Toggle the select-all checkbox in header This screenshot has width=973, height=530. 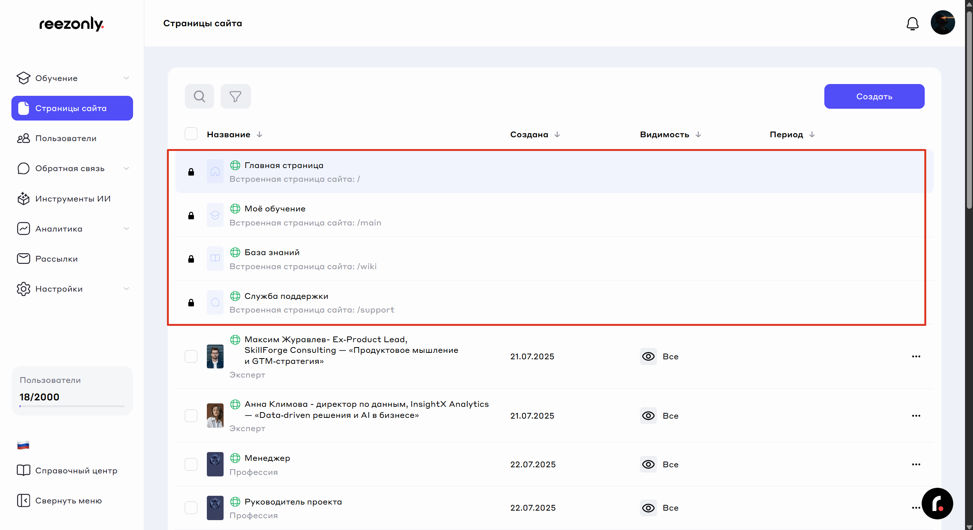pos(191,134)
